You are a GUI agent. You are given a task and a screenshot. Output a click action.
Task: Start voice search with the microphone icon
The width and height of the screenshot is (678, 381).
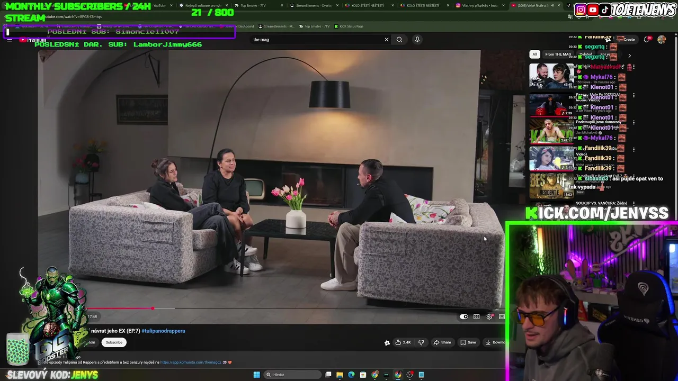coord(417,39)
